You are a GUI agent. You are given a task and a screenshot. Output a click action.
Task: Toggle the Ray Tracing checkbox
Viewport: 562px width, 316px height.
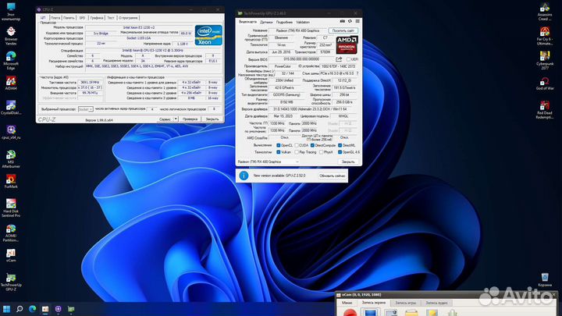tap(297, 152)
